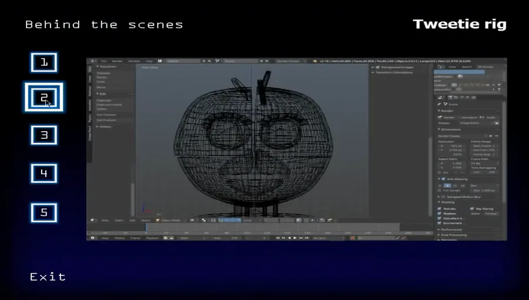Play the animation forward

pyautogui.click(x=295, y=238)
